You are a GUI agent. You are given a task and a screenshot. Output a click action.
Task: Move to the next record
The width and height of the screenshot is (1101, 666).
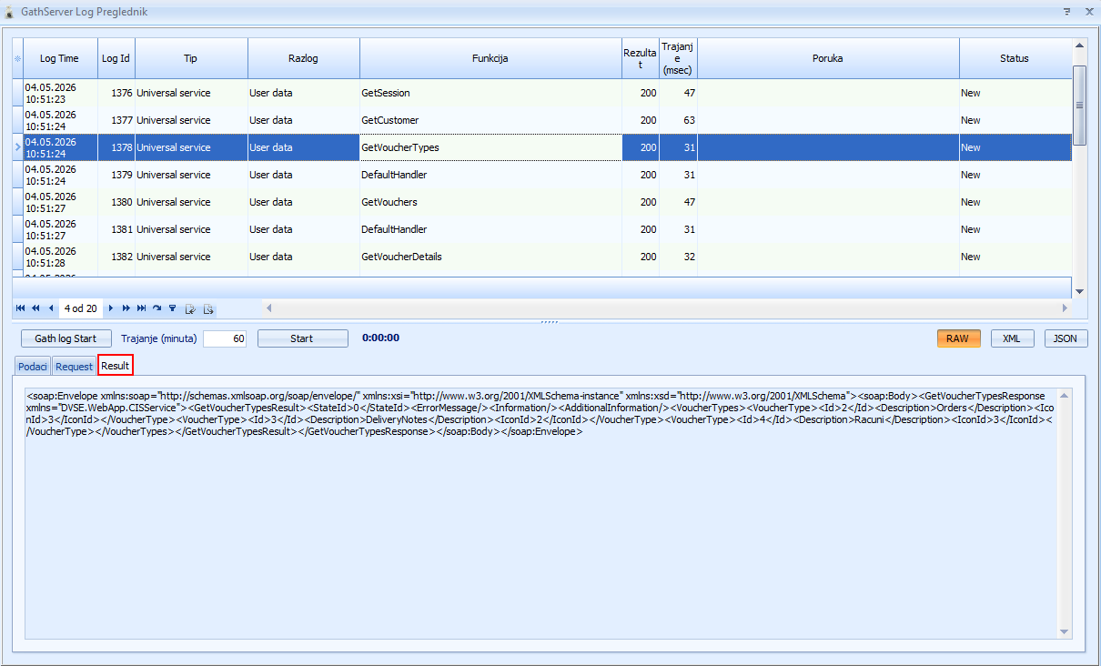coord(111,308)
